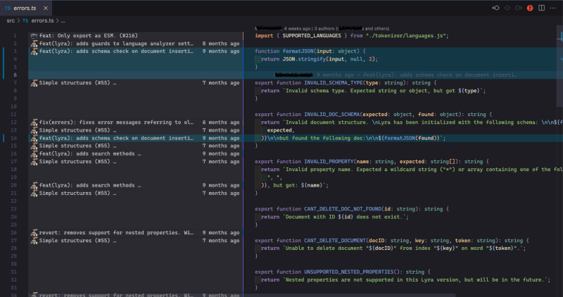Click author avatar on blame line 3
The height and width of the screenshot is (297, 563).
pos(34,51)
